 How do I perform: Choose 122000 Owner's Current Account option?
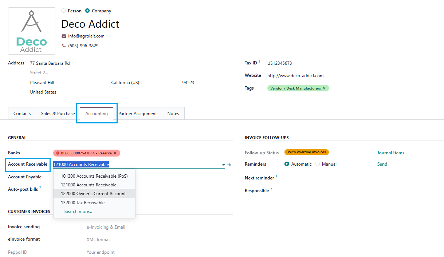coord(93,194)
